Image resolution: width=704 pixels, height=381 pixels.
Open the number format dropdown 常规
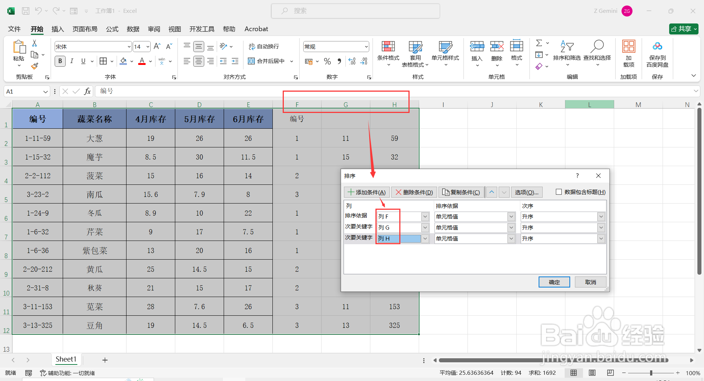coord(366,47)
